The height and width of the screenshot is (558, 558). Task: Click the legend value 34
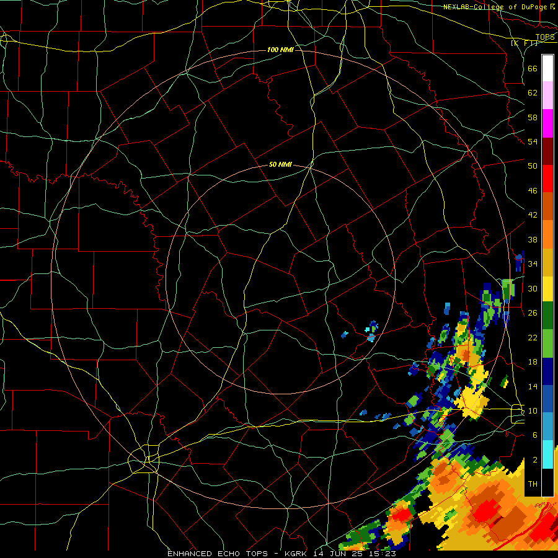[533, 263]
